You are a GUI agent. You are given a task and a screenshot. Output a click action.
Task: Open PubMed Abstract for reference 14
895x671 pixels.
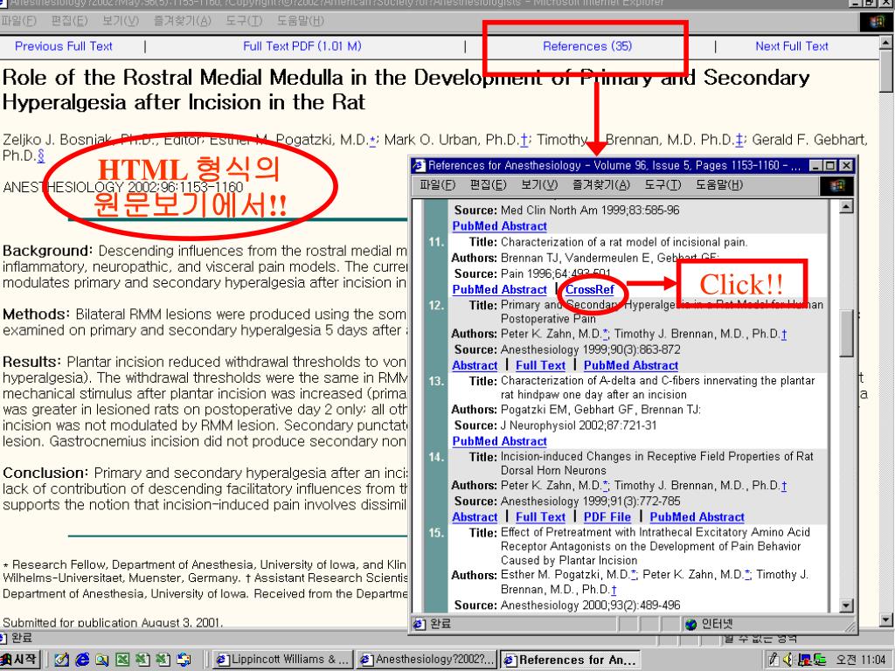pos(697,517)
